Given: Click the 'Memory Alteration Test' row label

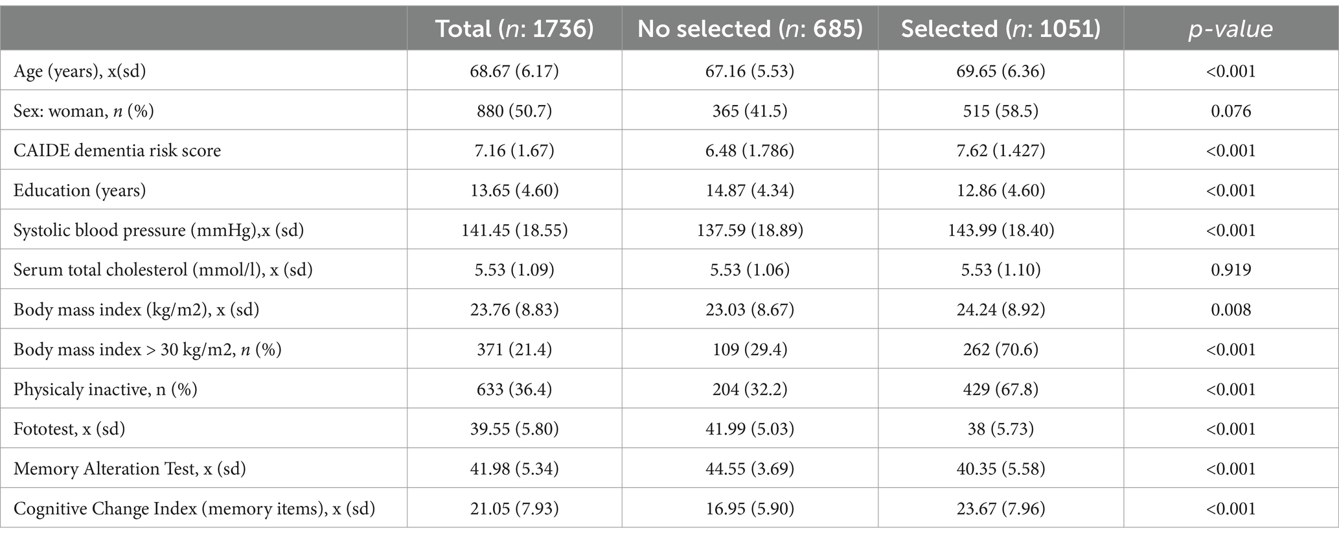Looking at the screenshot, I should tap(130, 469).
